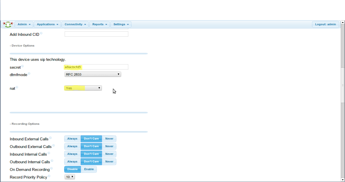This screenshot has height=182, width=345.
Task: Open the help tooltip for secret
Action: tap(22, 66)
